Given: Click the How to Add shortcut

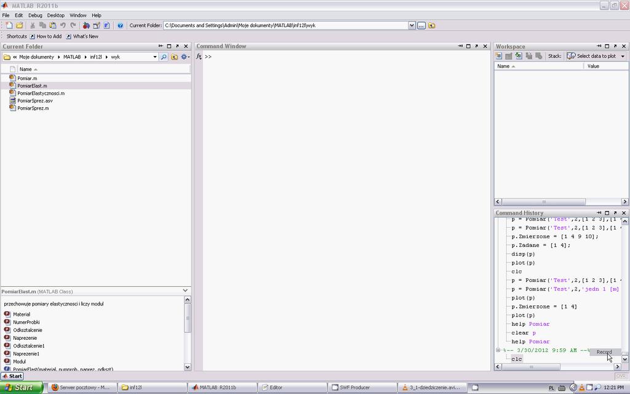Looking at the screenshot, I should (46, 36).
